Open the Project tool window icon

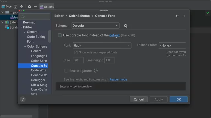click(x=3, y=7)
